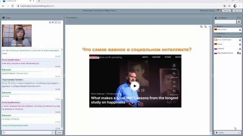Click the person icon next to Евгений
243x136 pixels.
[240, 49]
